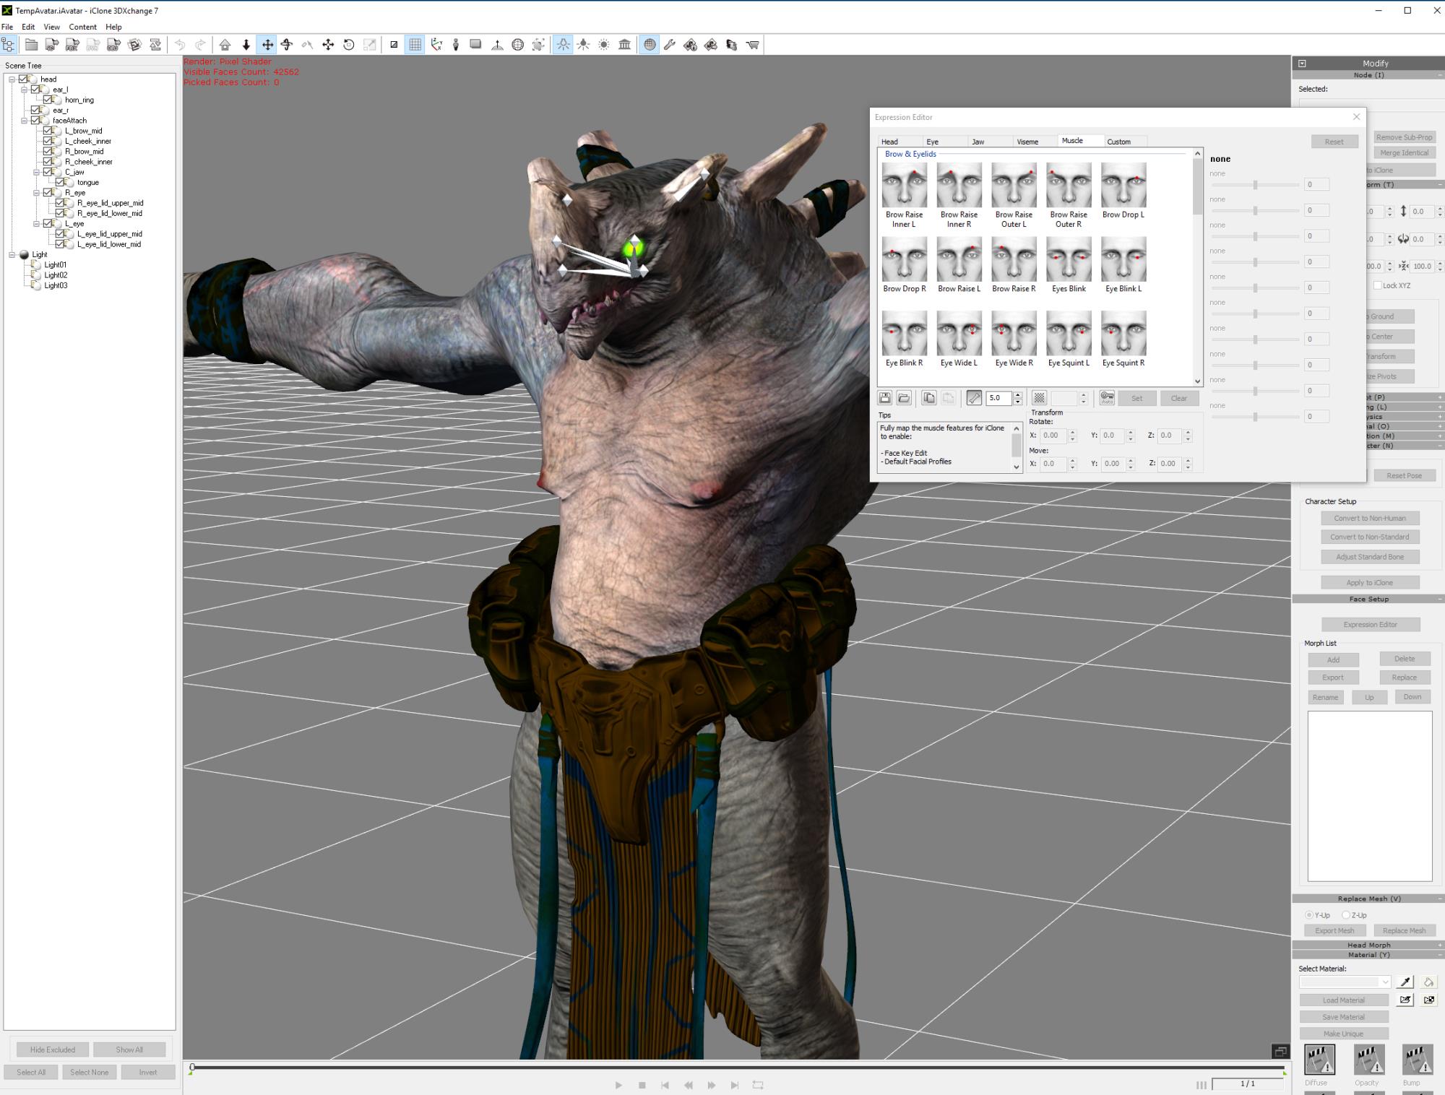Click the loop playback icon
The image size is (1445, 1095).
pos(758,1085)
